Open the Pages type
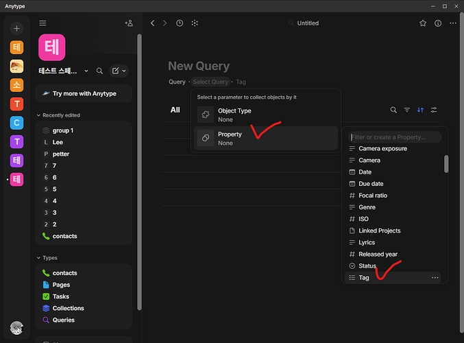464x343 pixels. click(84, 285)
